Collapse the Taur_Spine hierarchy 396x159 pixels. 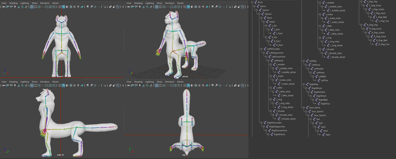[304, 107]
